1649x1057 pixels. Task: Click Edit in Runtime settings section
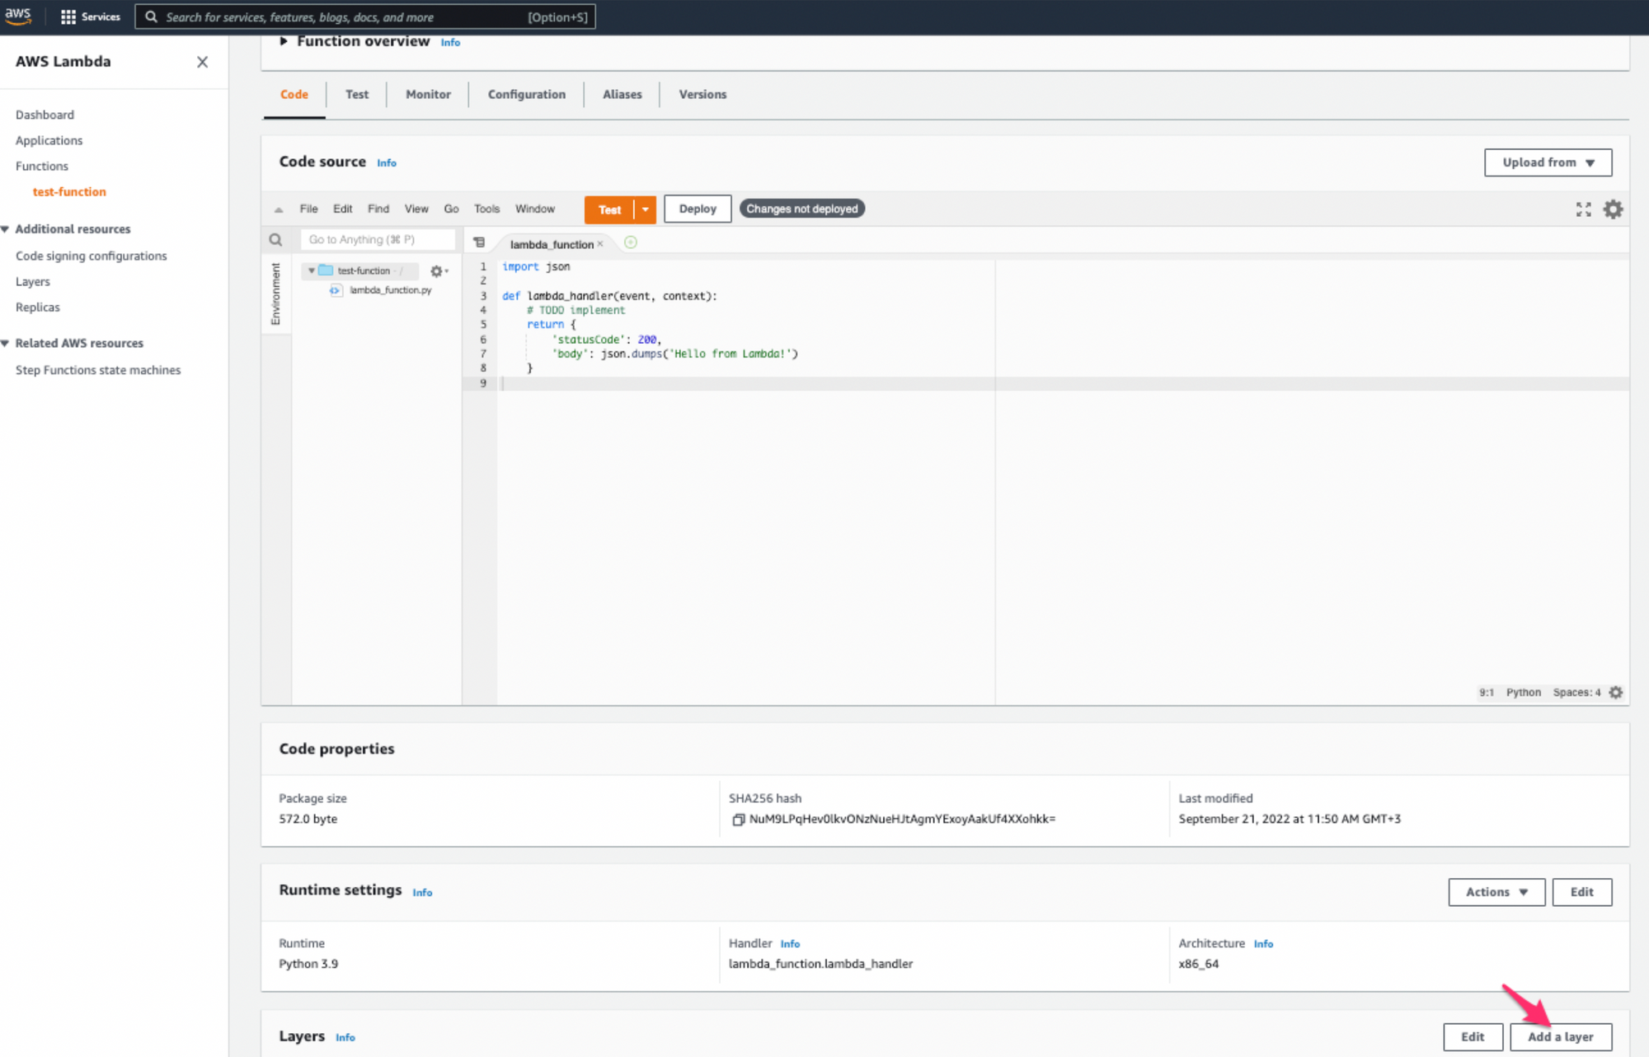pos(1581,892)
